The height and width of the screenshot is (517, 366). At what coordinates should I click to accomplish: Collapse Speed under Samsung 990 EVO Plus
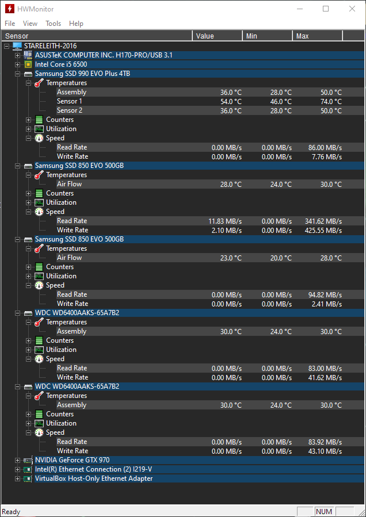pyautogui.click(x=29, y=138)
